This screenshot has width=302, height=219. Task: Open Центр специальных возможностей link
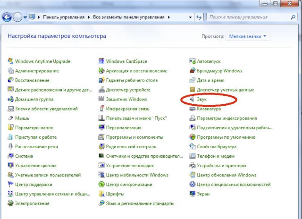(x=234, y=185)
